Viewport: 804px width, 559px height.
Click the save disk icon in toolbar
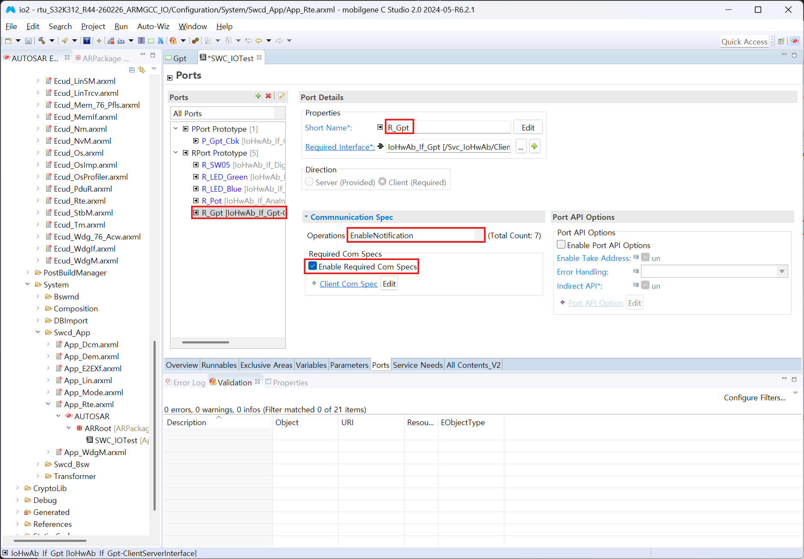[x=28, y=41]
